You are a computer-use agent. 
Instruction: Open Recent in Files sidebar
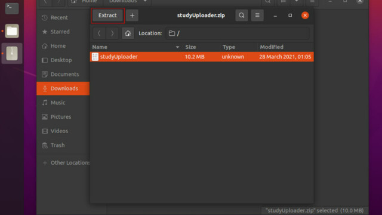point(63,17)
